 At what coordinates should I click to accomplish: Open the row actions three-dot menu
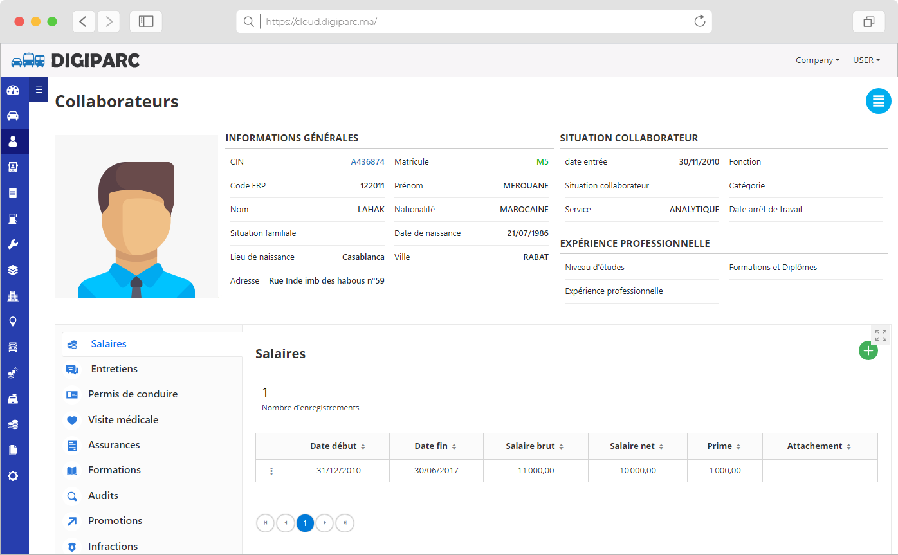pyautogui.click(x=271, y=471)
